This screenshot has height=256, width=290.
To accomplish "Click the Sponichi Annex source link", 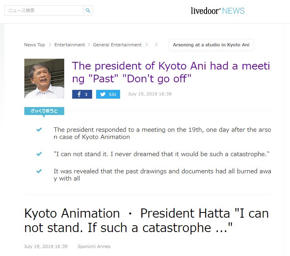I will (x=94, y=246).
